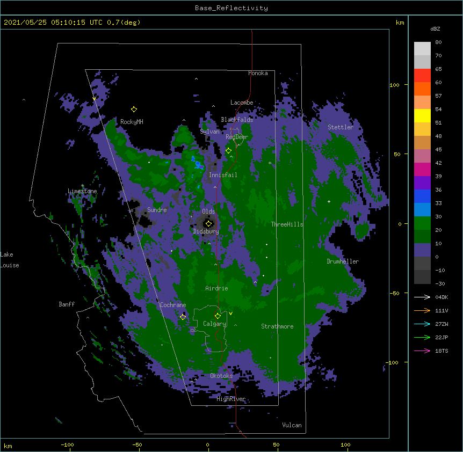
Task: Click the Lacombe label
Action: [x=242, y=103]
